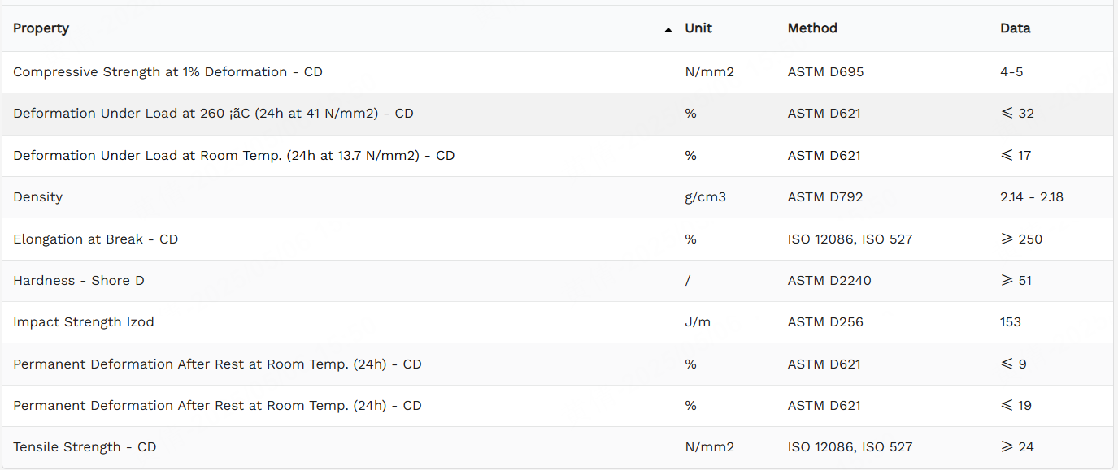Sort by the Unit column header
The height and width of the screenshot is (470, 1118).
tap(698, 28)
